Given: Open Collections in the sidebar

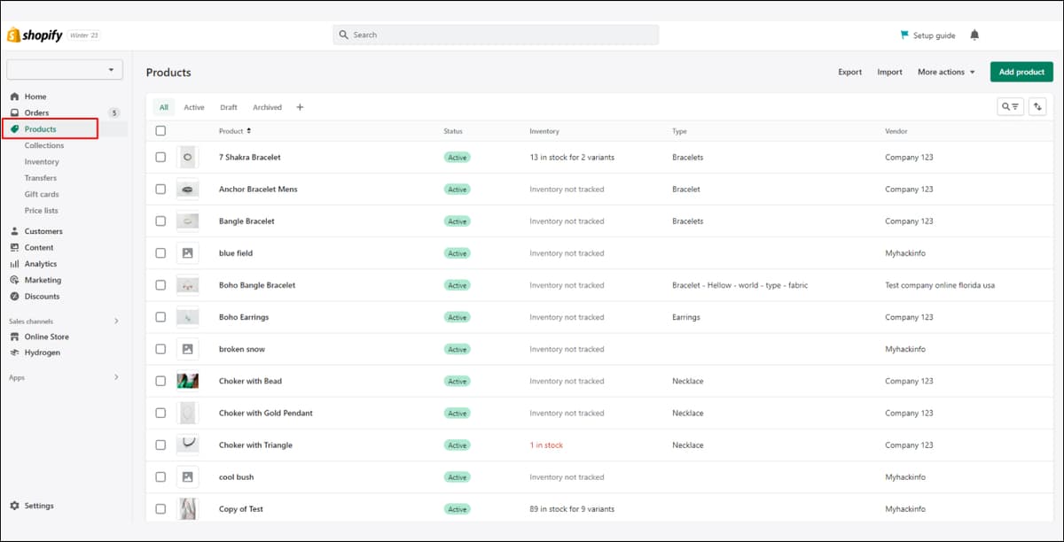Looking at the screenshot, I should (44, 145).
